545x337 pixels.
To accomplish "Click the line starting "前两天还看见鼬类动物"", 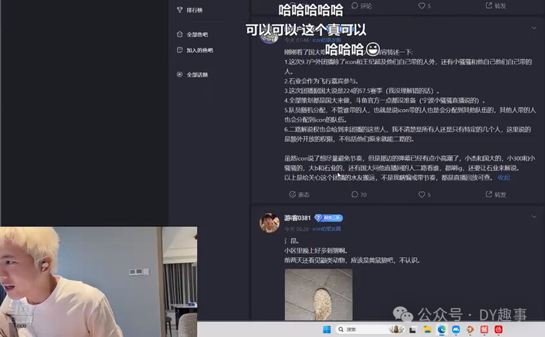I will tap(352, 260).
